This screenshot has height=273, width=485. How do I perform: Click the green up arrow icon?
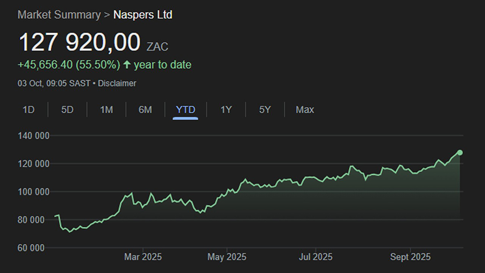coord(127,65)
